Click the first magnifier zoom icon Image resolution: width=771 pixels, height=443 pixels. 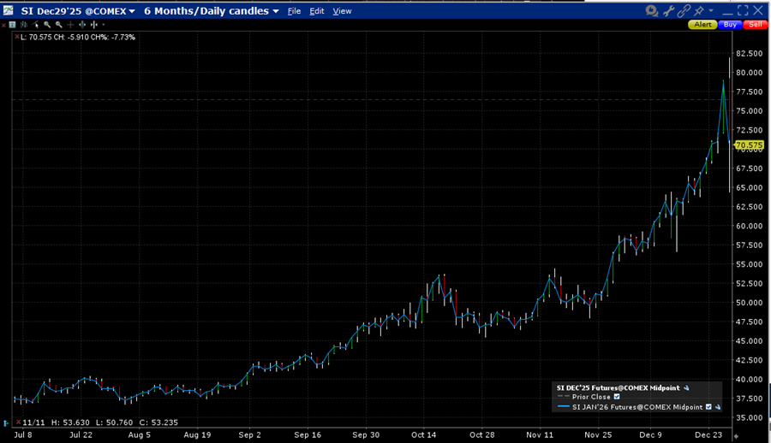point(47,25)
